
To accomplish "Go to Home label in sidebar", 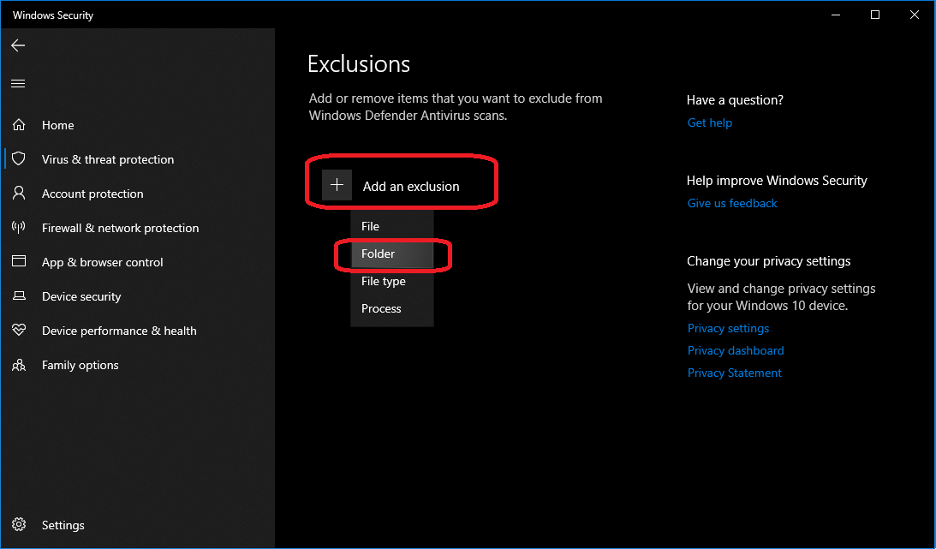I will [x=58, y=125].
